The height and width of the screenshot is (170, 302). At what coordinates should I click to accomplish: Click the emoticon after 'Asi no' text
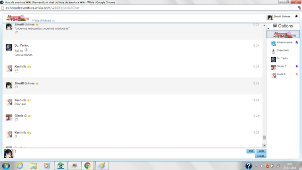point(26,50)
